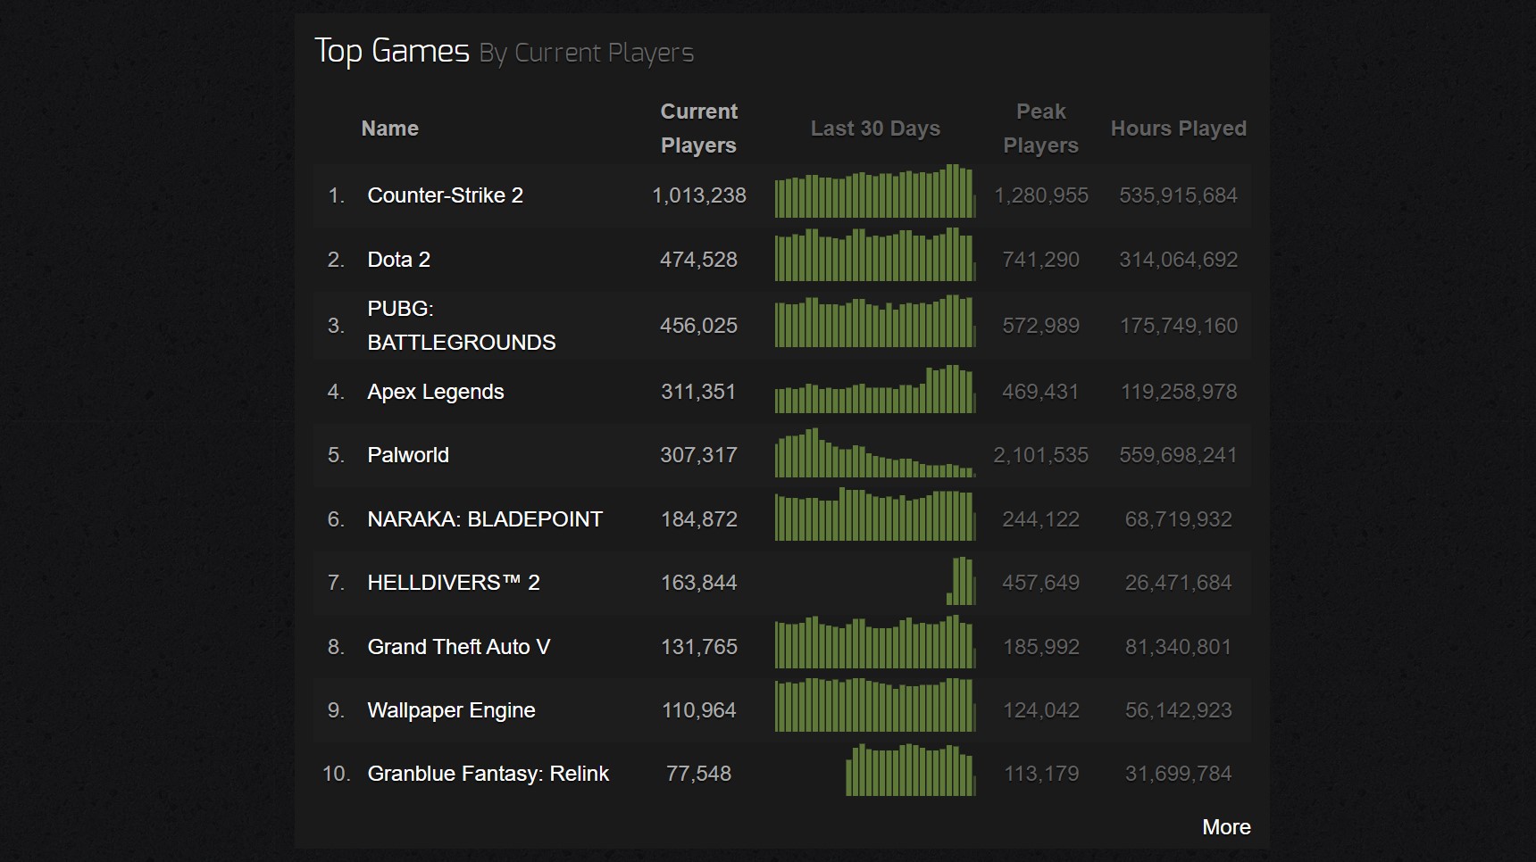This screenshot has height=862, width=1536.
Task: Click NARAKA: BLADEPOINT's 30-day bar chart
Action: (875, 515)
